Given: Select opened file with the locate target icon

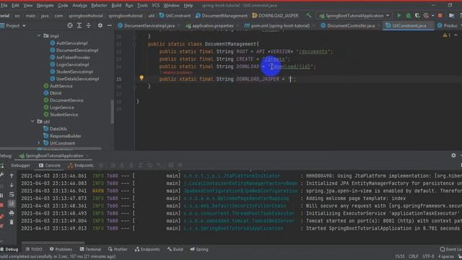Looking at the screenshot, I should pos(70,26).
